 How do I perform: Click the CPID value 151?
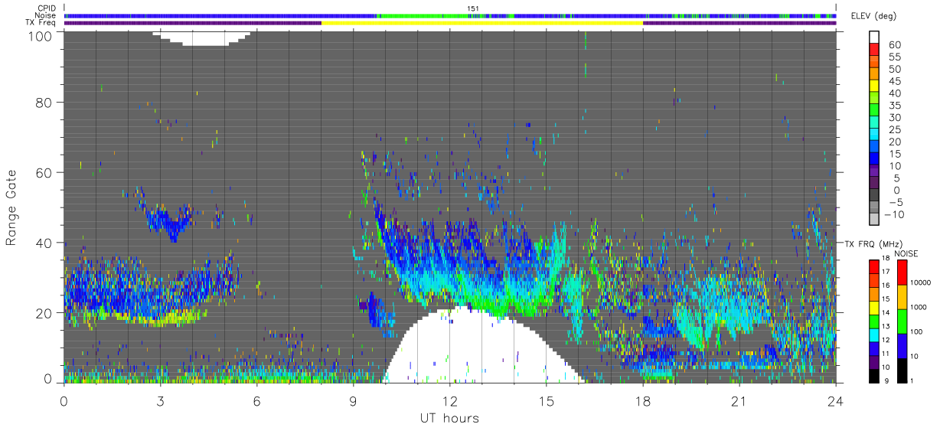point(473,8)
